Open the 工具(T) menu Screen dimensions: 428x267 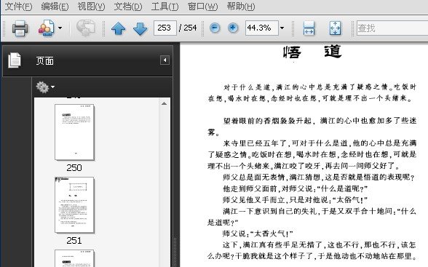point(165,7)
